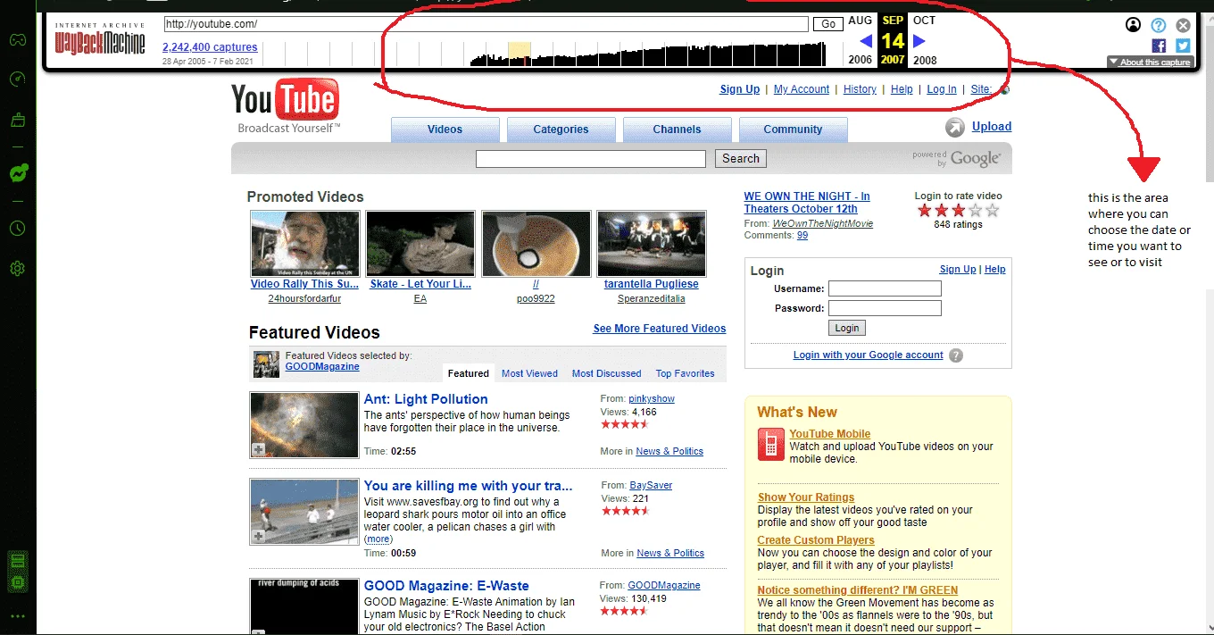Open the Skate - Let Your Li... promoted thumbnail

pyautogui.click(x=420, y=243)
